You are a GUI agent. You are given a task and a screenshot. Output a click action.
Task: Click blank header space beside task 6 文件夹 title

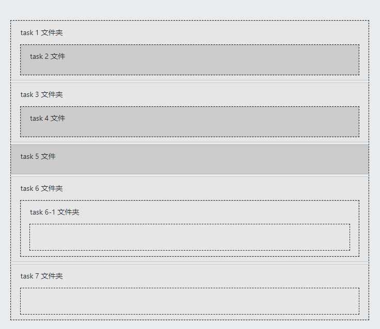click(x=207, y=189)
